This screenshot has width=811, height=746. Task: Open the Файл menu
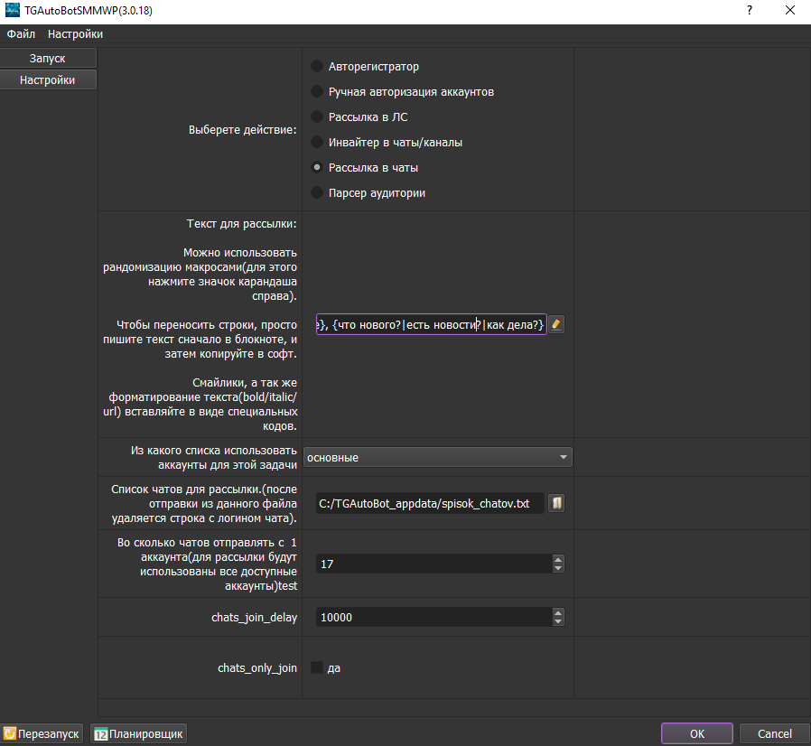[x=21, y=34]
